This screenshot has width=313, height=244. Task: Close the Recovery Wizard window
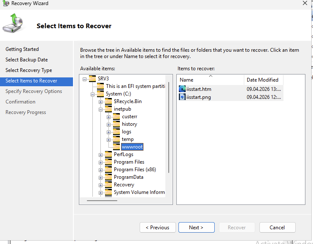(x=305, y=3)
